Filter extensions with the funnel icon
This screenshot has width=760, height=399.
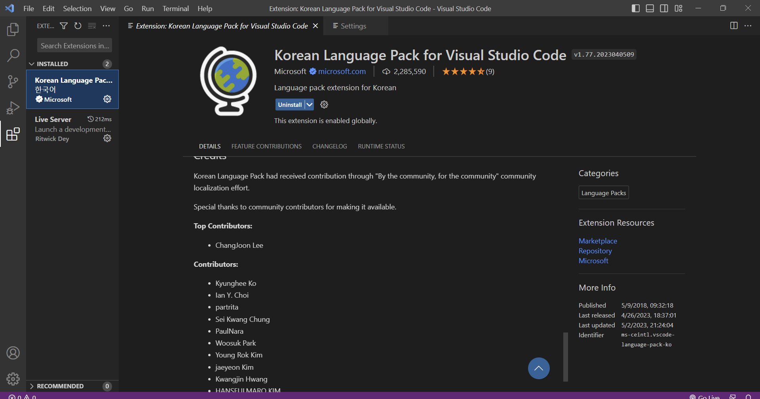point(64,26)
